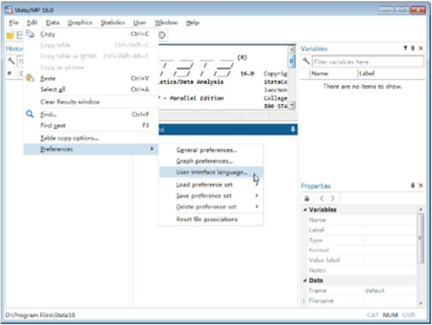Close the Variables panel
The width and height of the screenshot is (432, 325).
coord(421,48)
